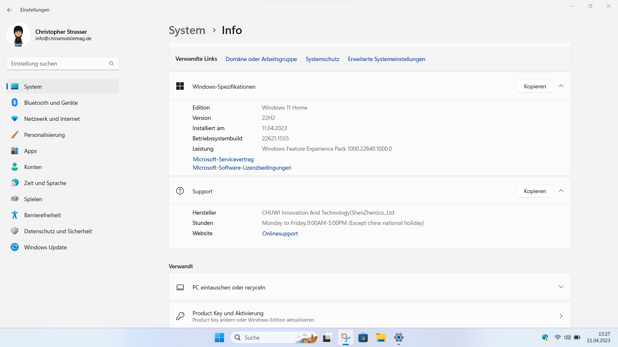Viewport: 618px width, 347px height.
Task: Open File Explorer from the taskbar
Action: tap(381, 338)
